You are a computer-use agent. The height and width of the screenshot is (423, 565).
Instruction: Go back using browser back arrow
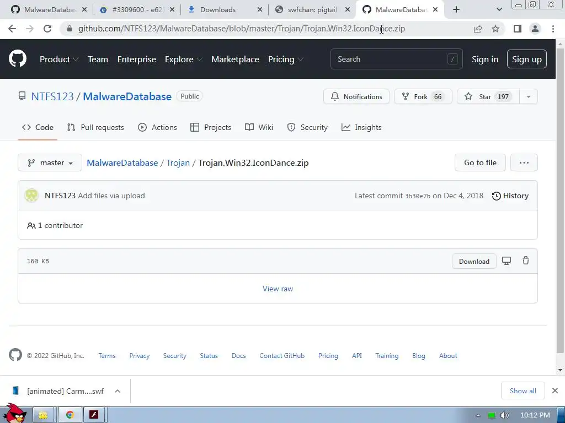coord(12,29)
